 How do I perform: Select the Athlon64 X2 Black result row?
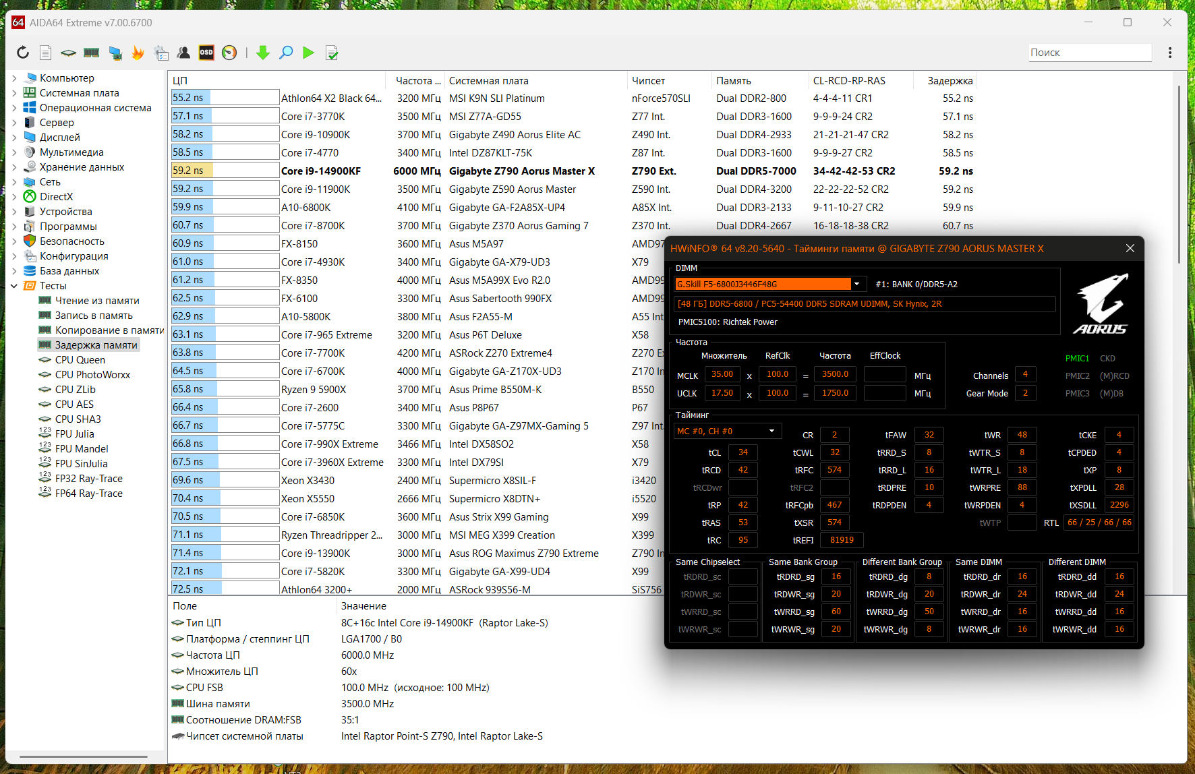tap(573, 98)
